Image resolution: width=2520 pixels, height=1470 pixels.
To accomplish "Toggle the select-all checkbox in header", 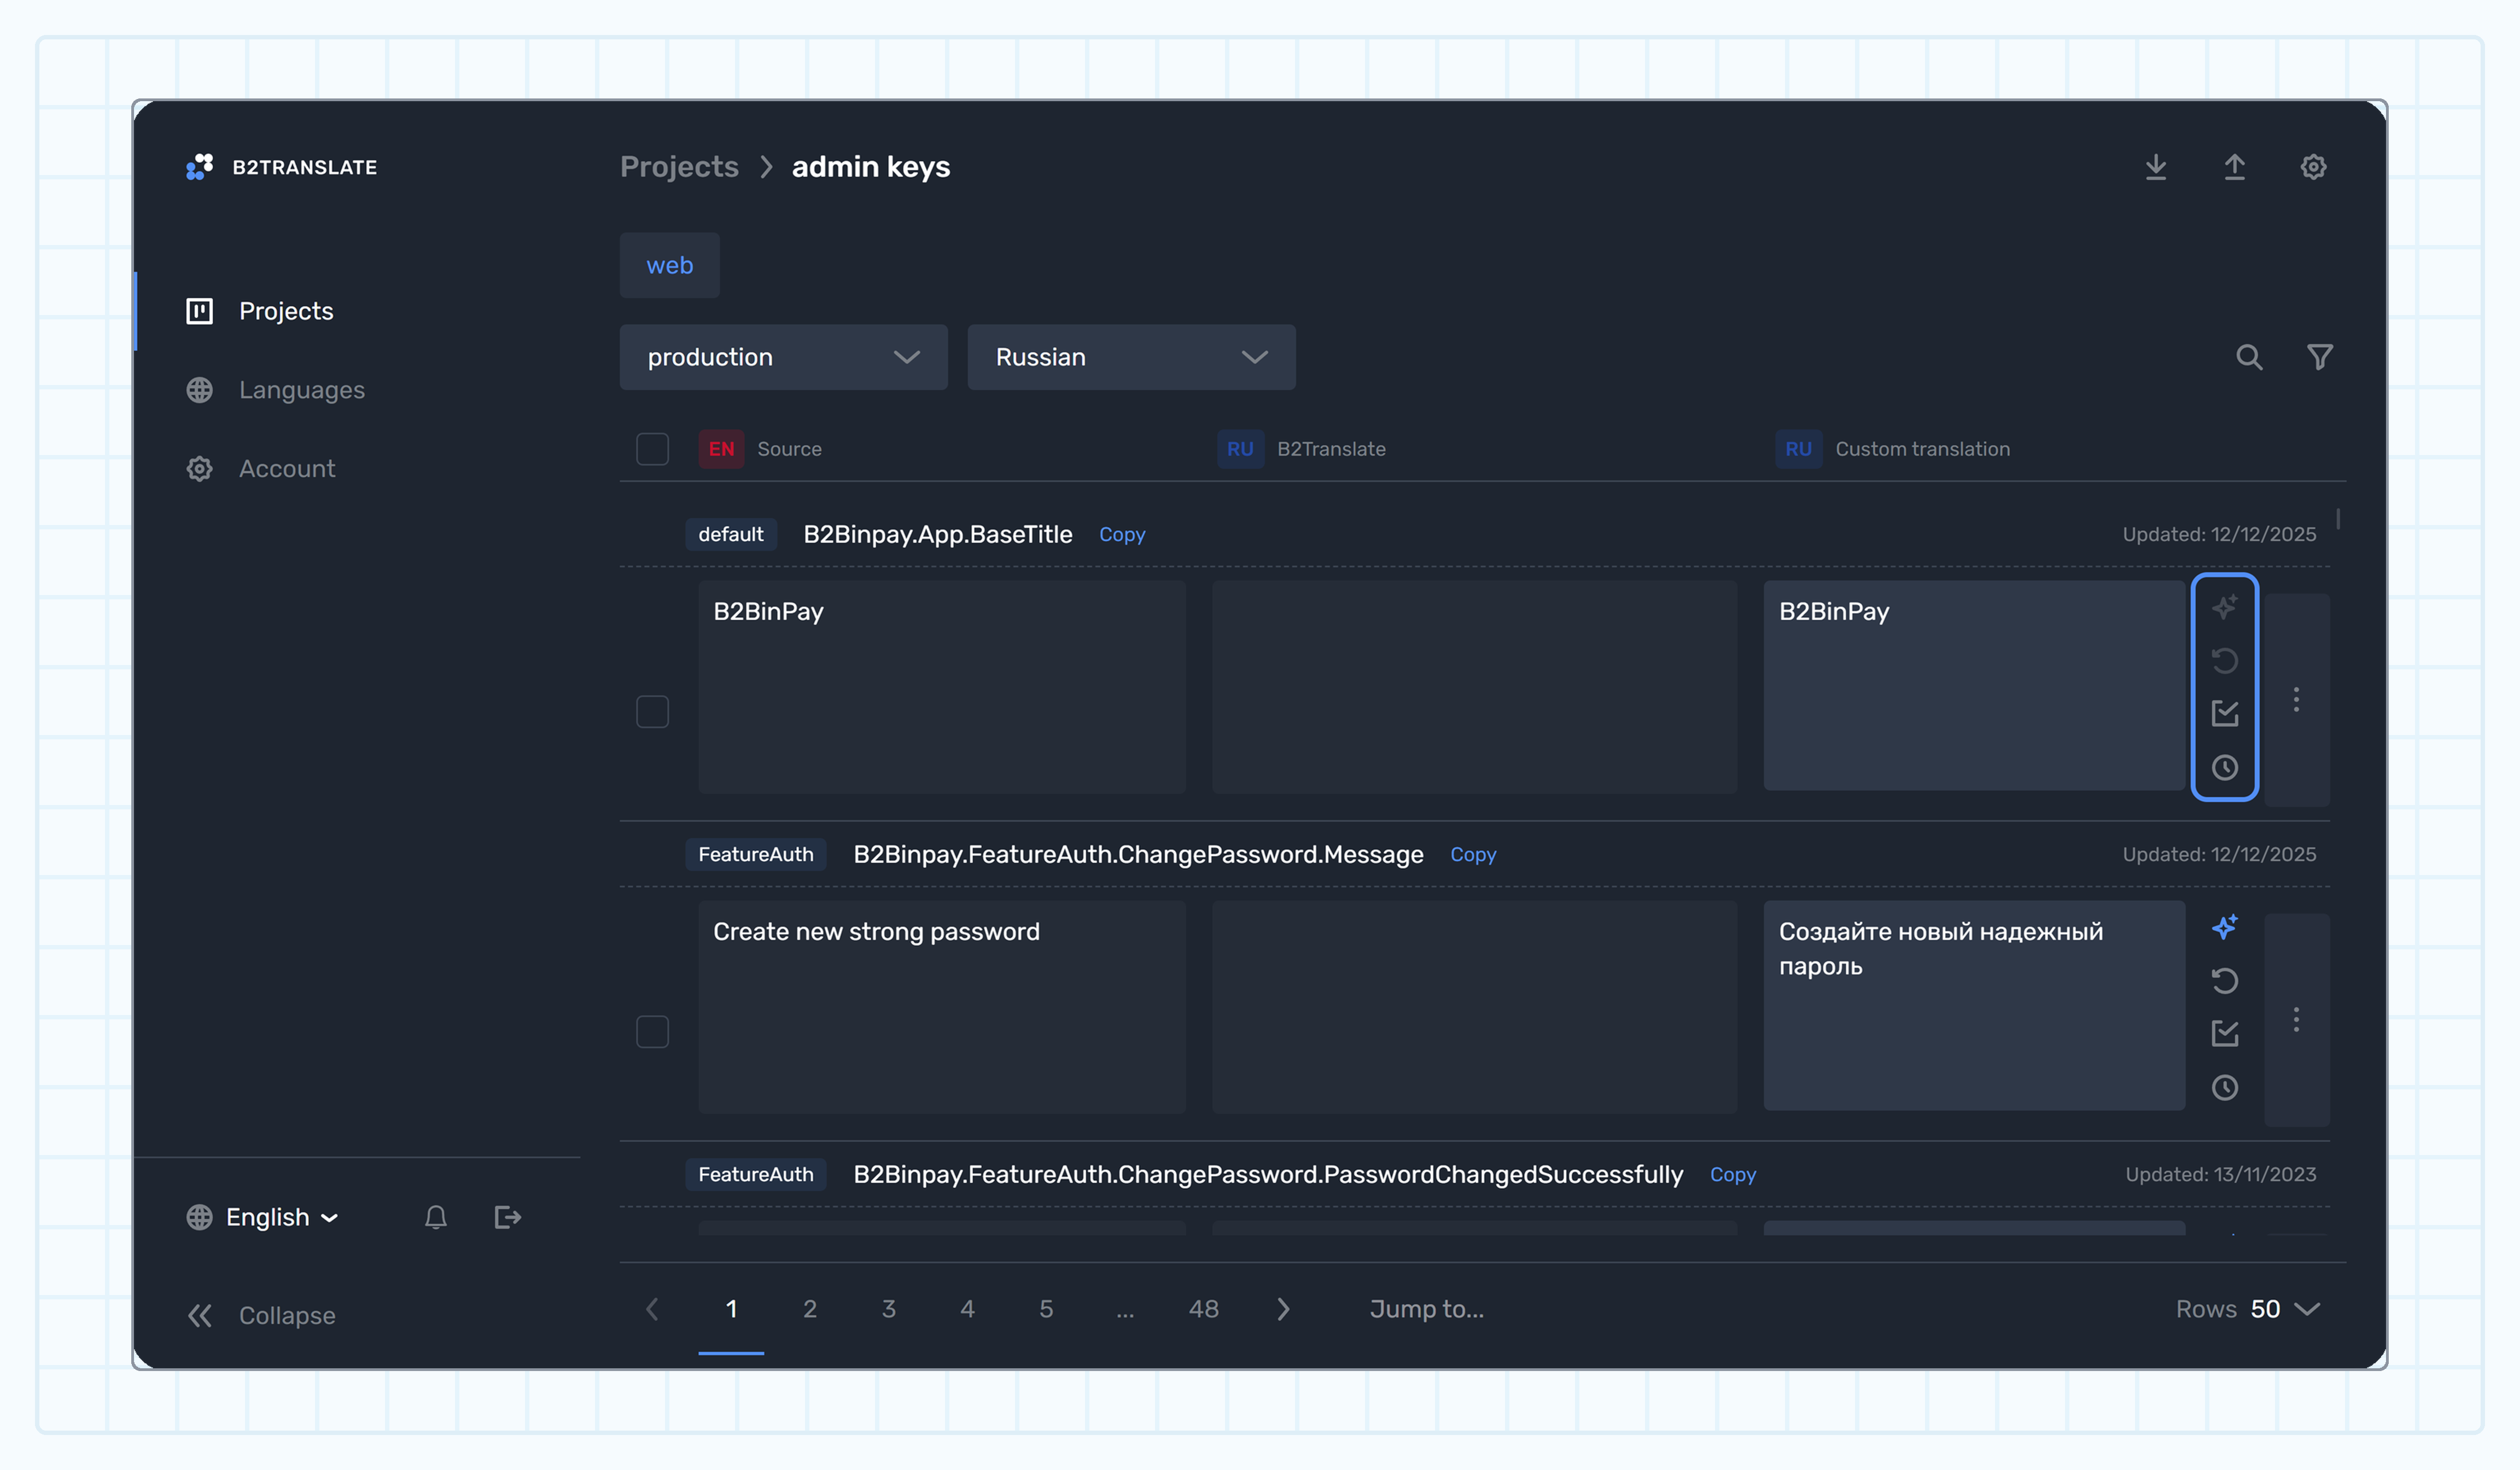I will [652, 449].
